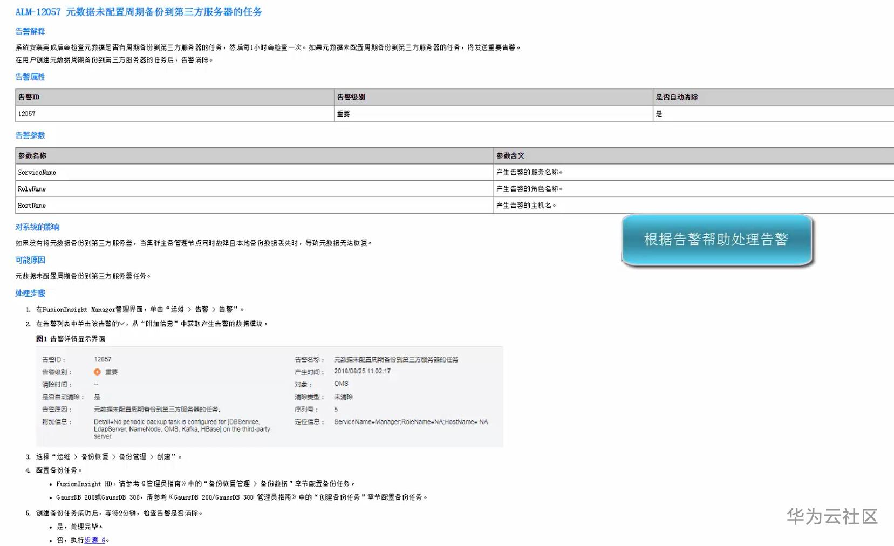Click the alarm detail figure image
894x546 pixels.
(270, 397)
